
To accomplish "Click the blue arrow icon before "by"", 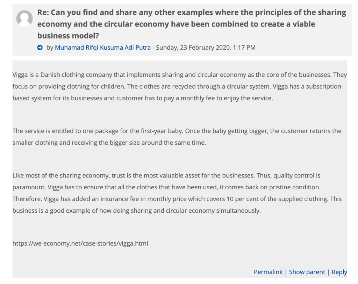I will pos(40,48).
